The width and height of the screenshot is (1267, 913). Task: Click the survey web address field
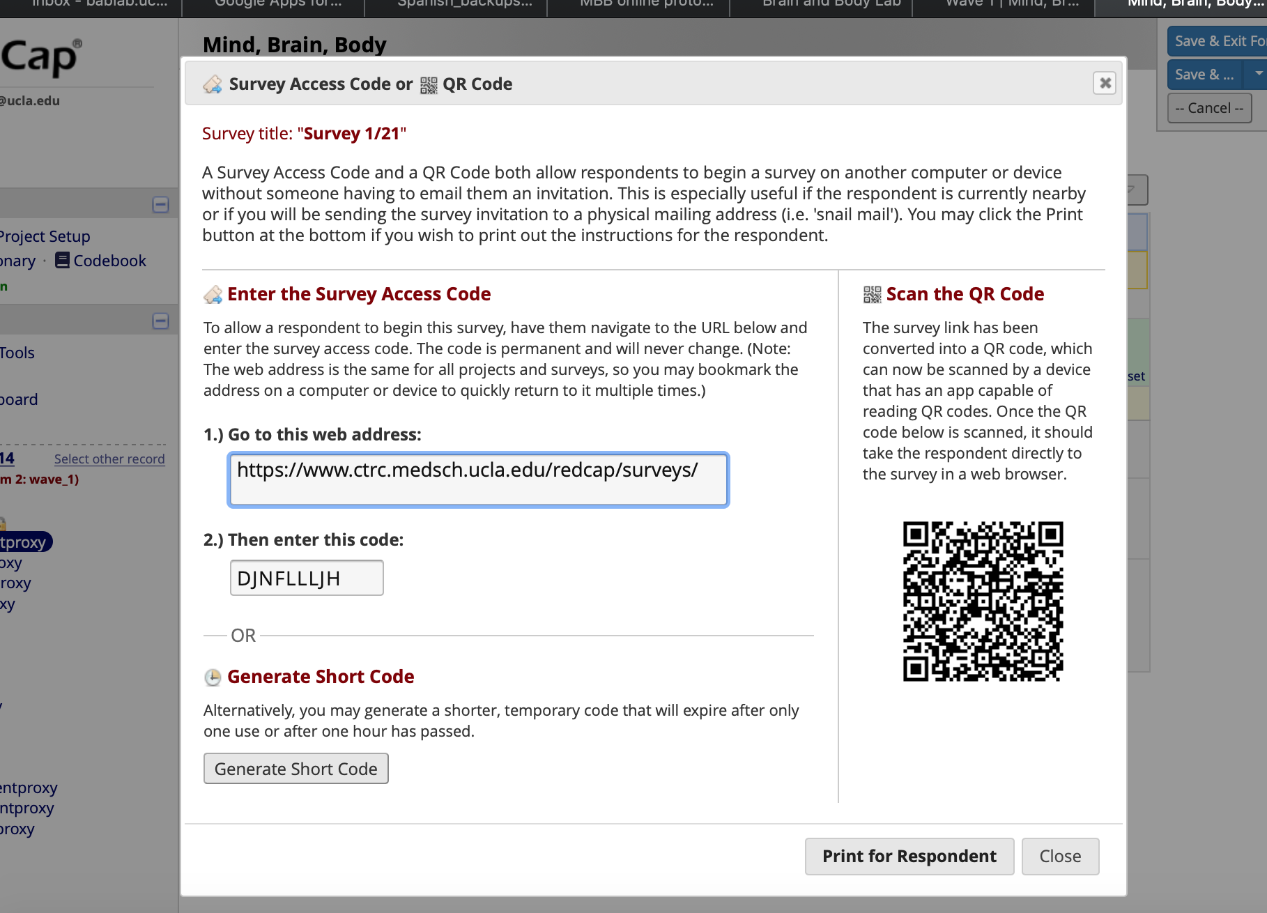(x=478, y=479)
